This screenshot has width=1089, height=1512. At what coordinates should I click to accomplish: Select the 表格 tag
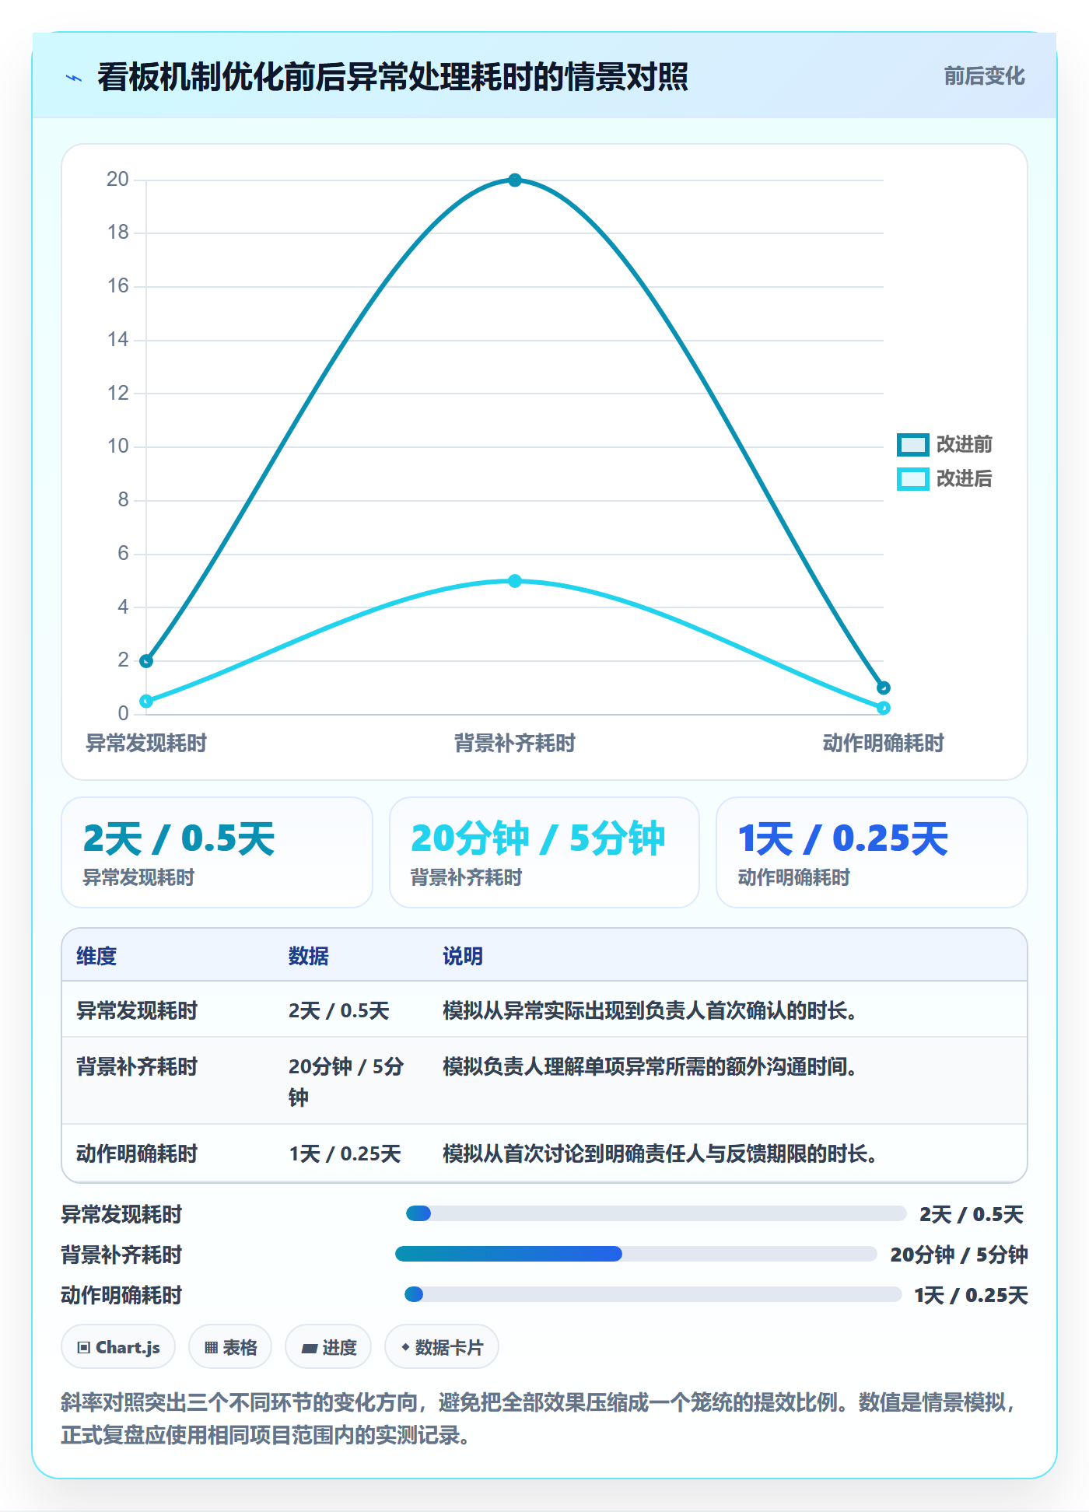(x=230, y=1346)
